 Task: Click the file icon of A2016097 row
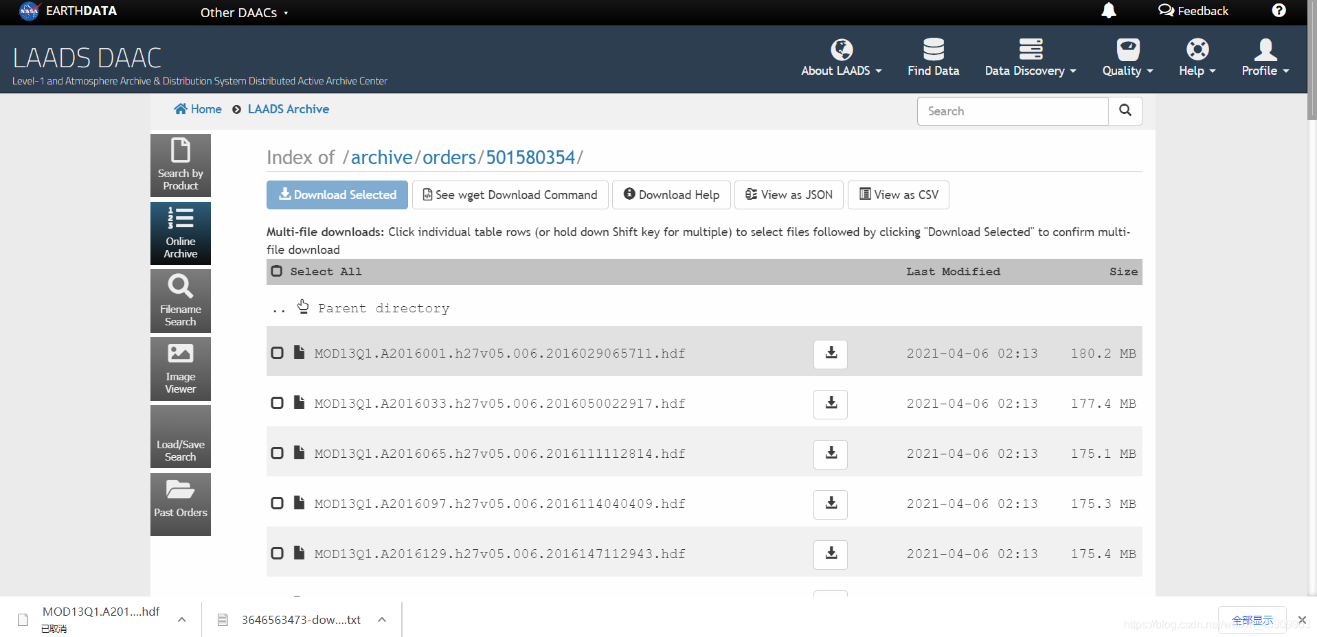[299, 502]
